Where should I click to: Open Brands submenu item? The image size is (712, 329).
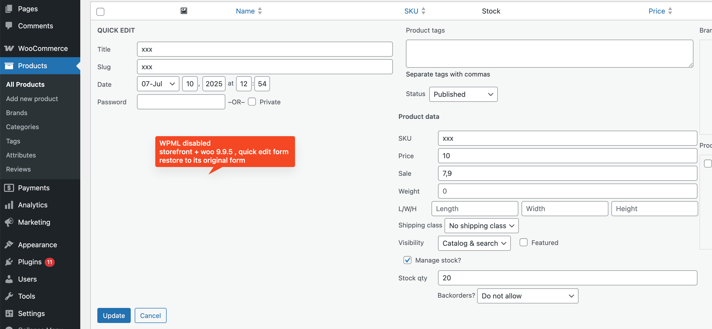tap(17, 113)
